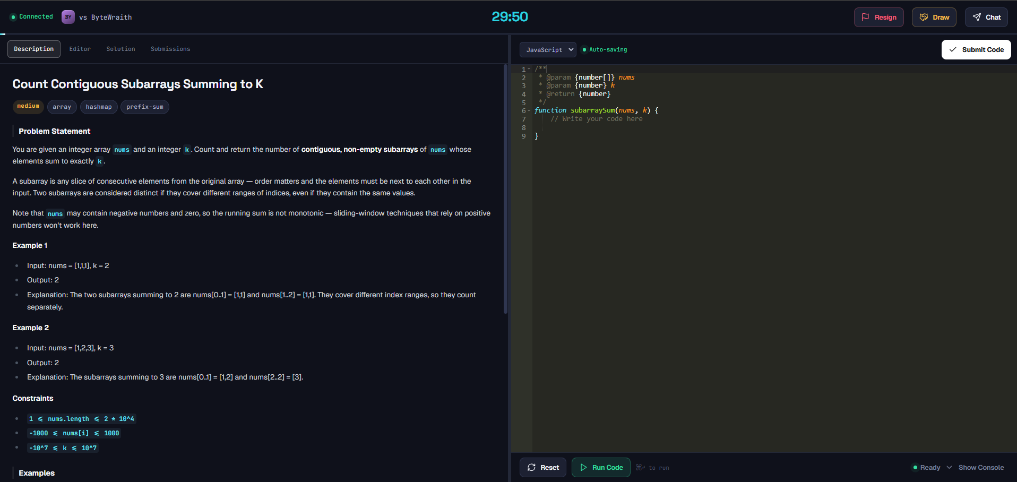This screenshot has width=1017, height=482.
Task: Collapse the comment block fold at line 1
Action: coord(529,69)
